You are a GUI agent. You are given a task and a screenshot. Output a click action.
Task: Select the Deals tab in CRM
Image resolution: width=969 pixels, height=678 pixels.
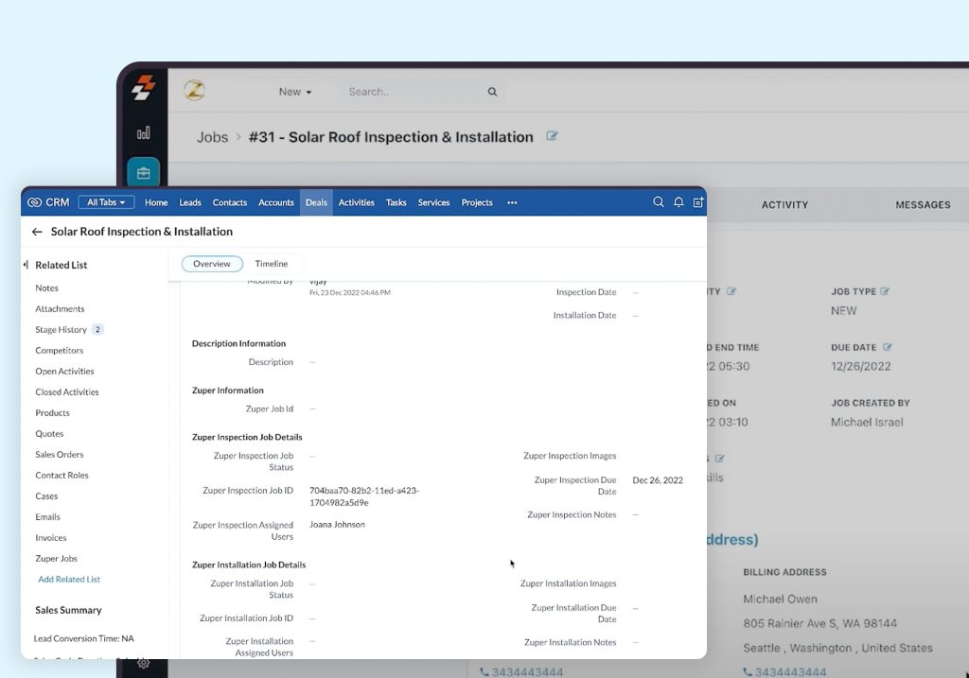[316, 202]
